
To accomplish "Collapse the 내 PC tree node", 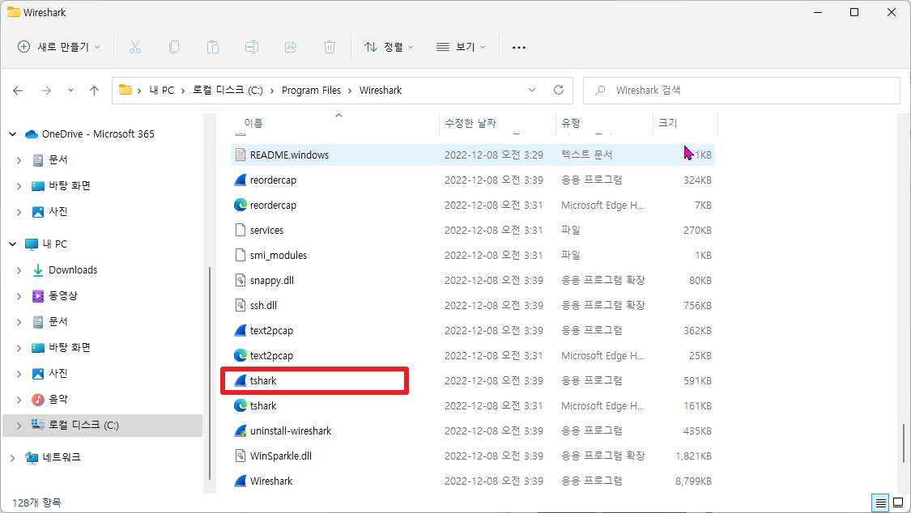I will pyautogui.click(x=12, y=244).
